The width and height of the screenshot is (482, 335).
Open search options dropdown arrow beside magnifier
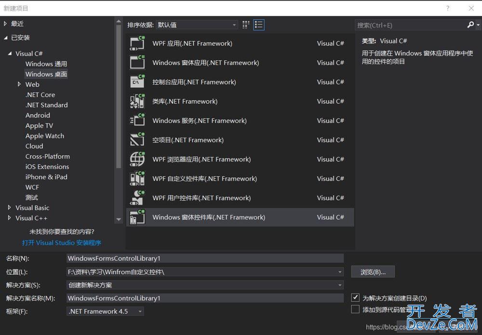[478, 25]
